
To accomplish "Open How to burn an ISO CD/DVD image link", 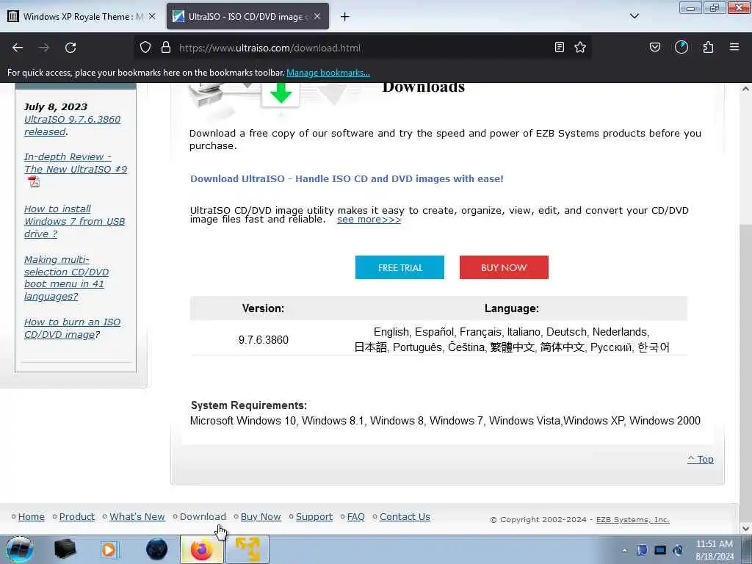I will 72,328.
